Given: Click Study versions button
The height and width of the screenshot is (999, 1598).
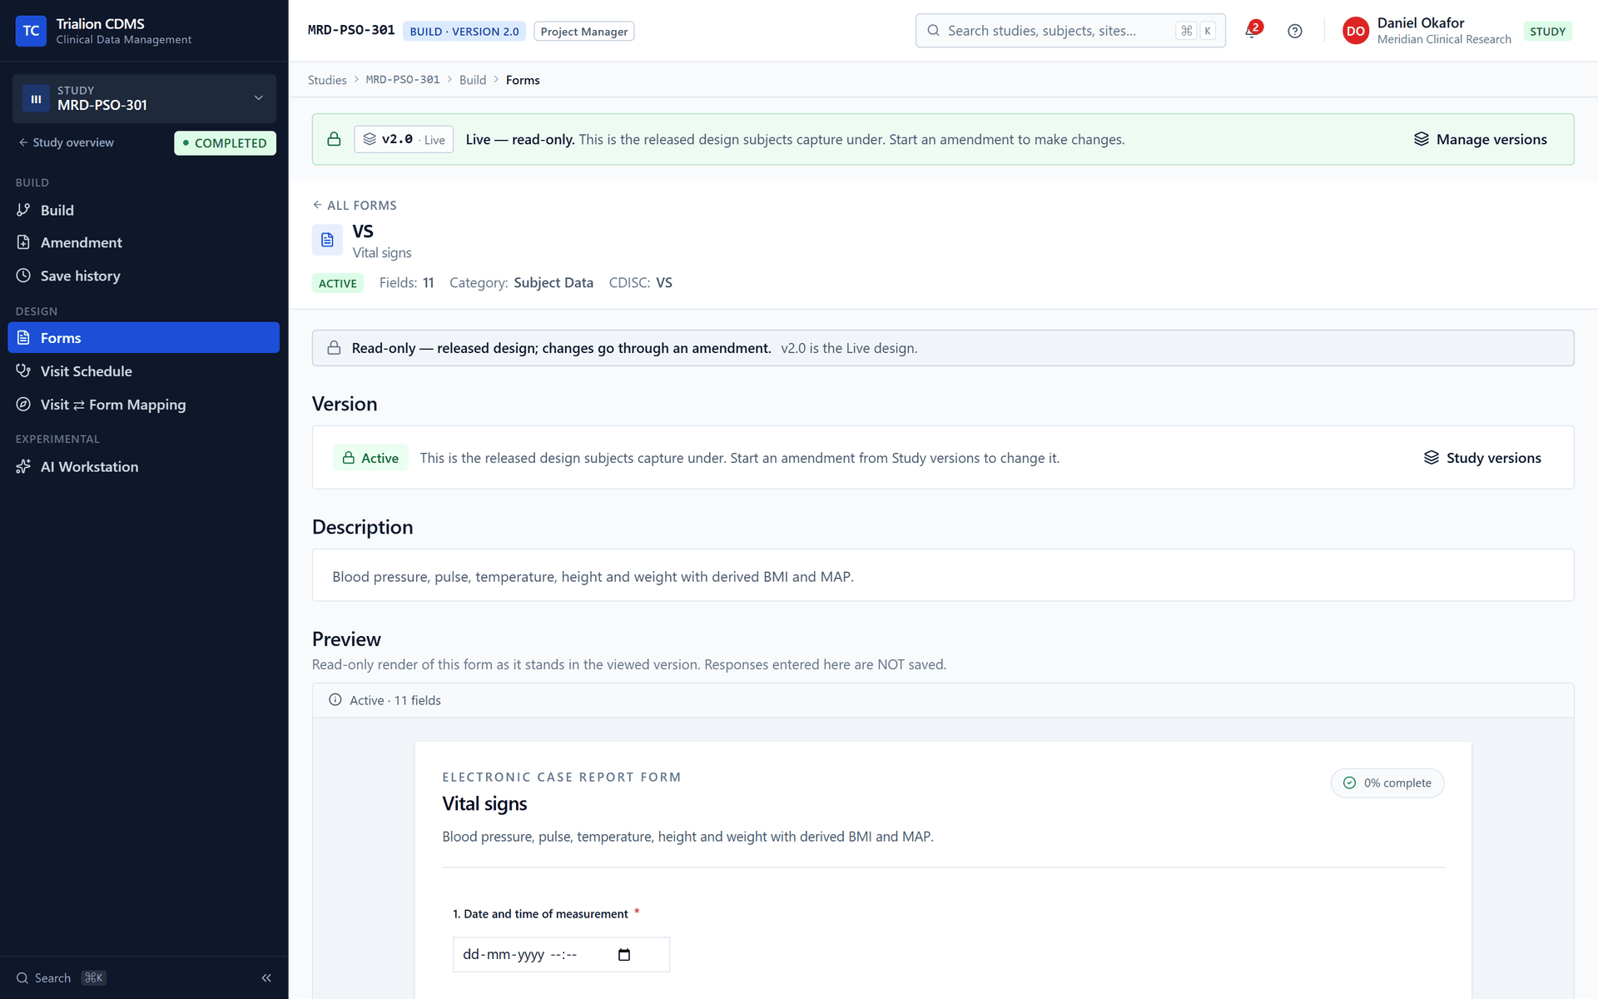Looking at the screenshot, I should point(1482,458).
